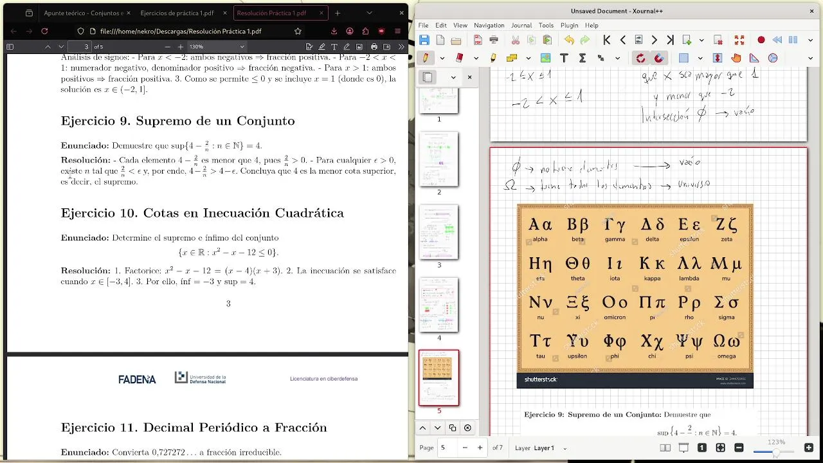The width and height of the screenshot is (823, 463).
Task: Go to the last page
Action: pyautogui.click(x=670, y=40)
